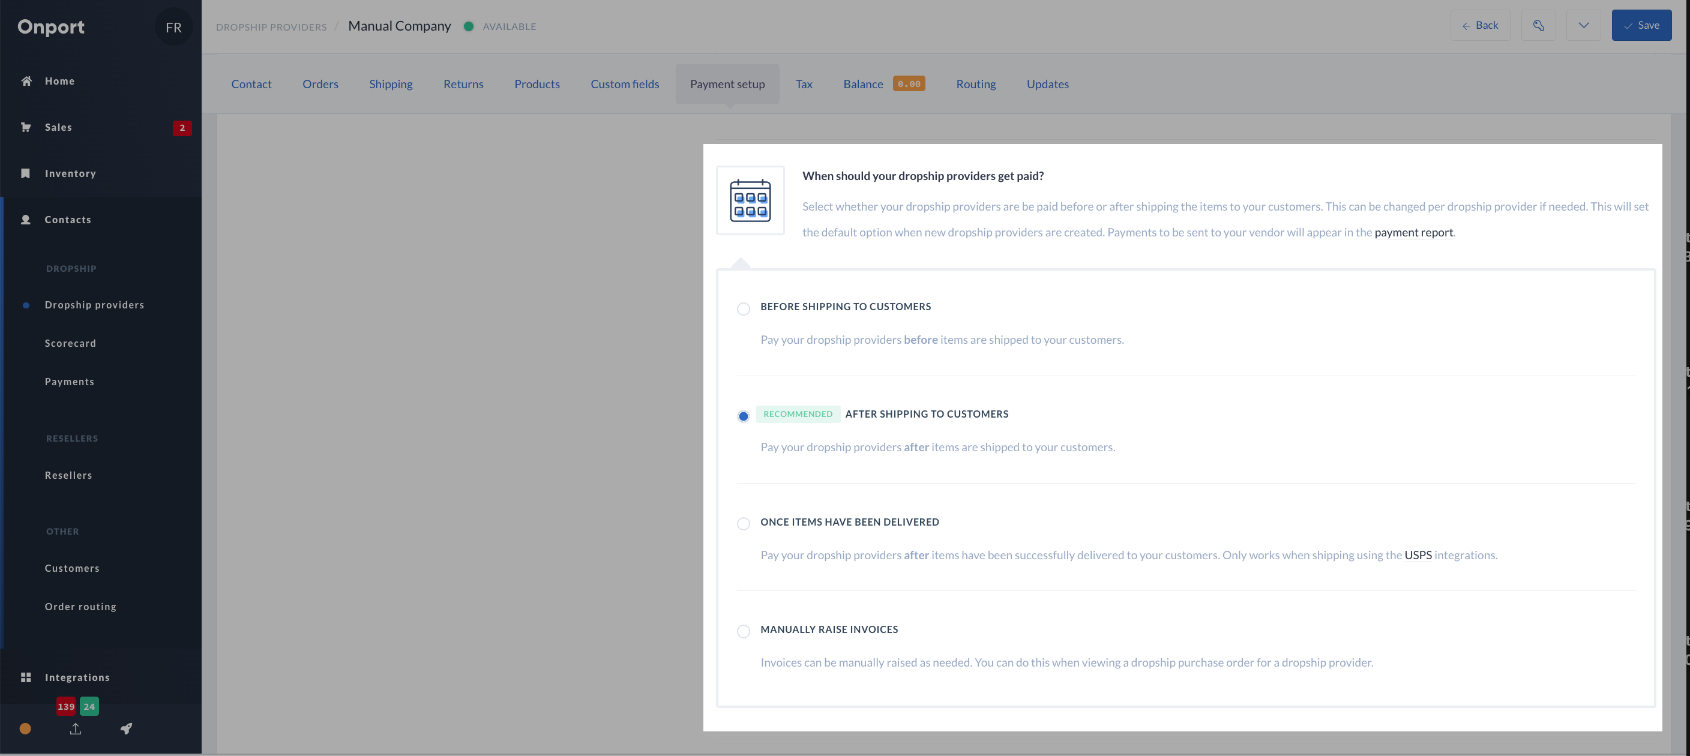Viewport: 1690px width, 756px height.
Task: Open the Products tab
Action: point(537,84)
